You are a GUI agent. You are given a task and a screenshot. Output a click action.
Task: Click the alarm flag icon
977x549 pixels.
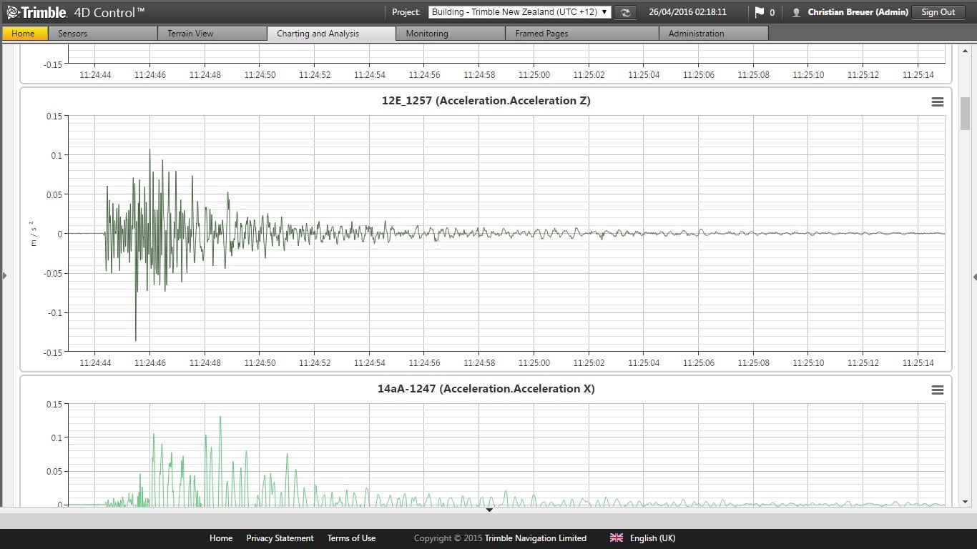(759, 12)
